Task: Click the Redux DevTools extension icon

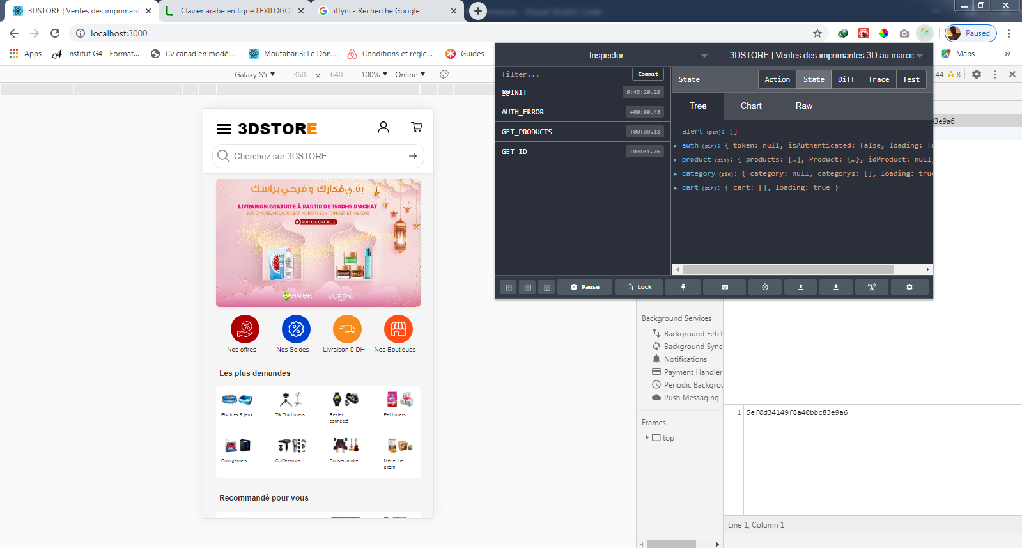Action: pyautogui.click(x=925, y=33)
